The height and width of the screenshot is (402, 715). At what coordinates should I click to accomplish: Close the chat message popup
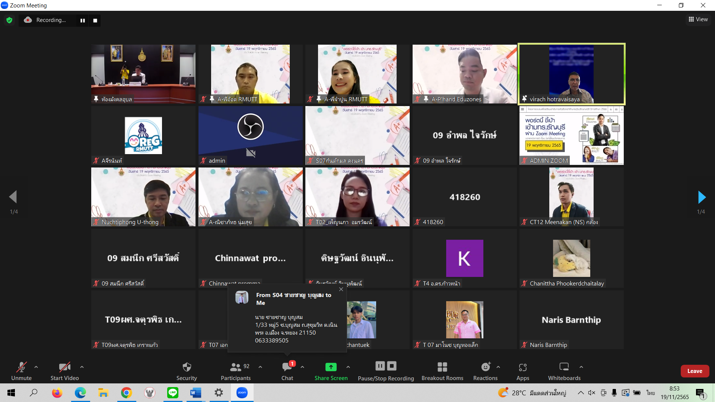341,289
